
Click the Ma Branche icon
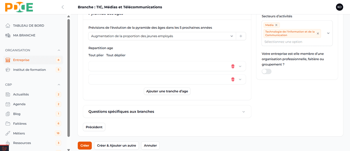(8, 35)
